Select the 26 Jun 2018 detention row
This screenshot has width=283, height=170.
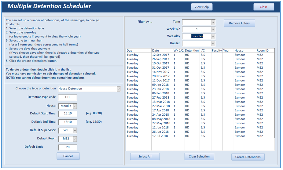200,132
